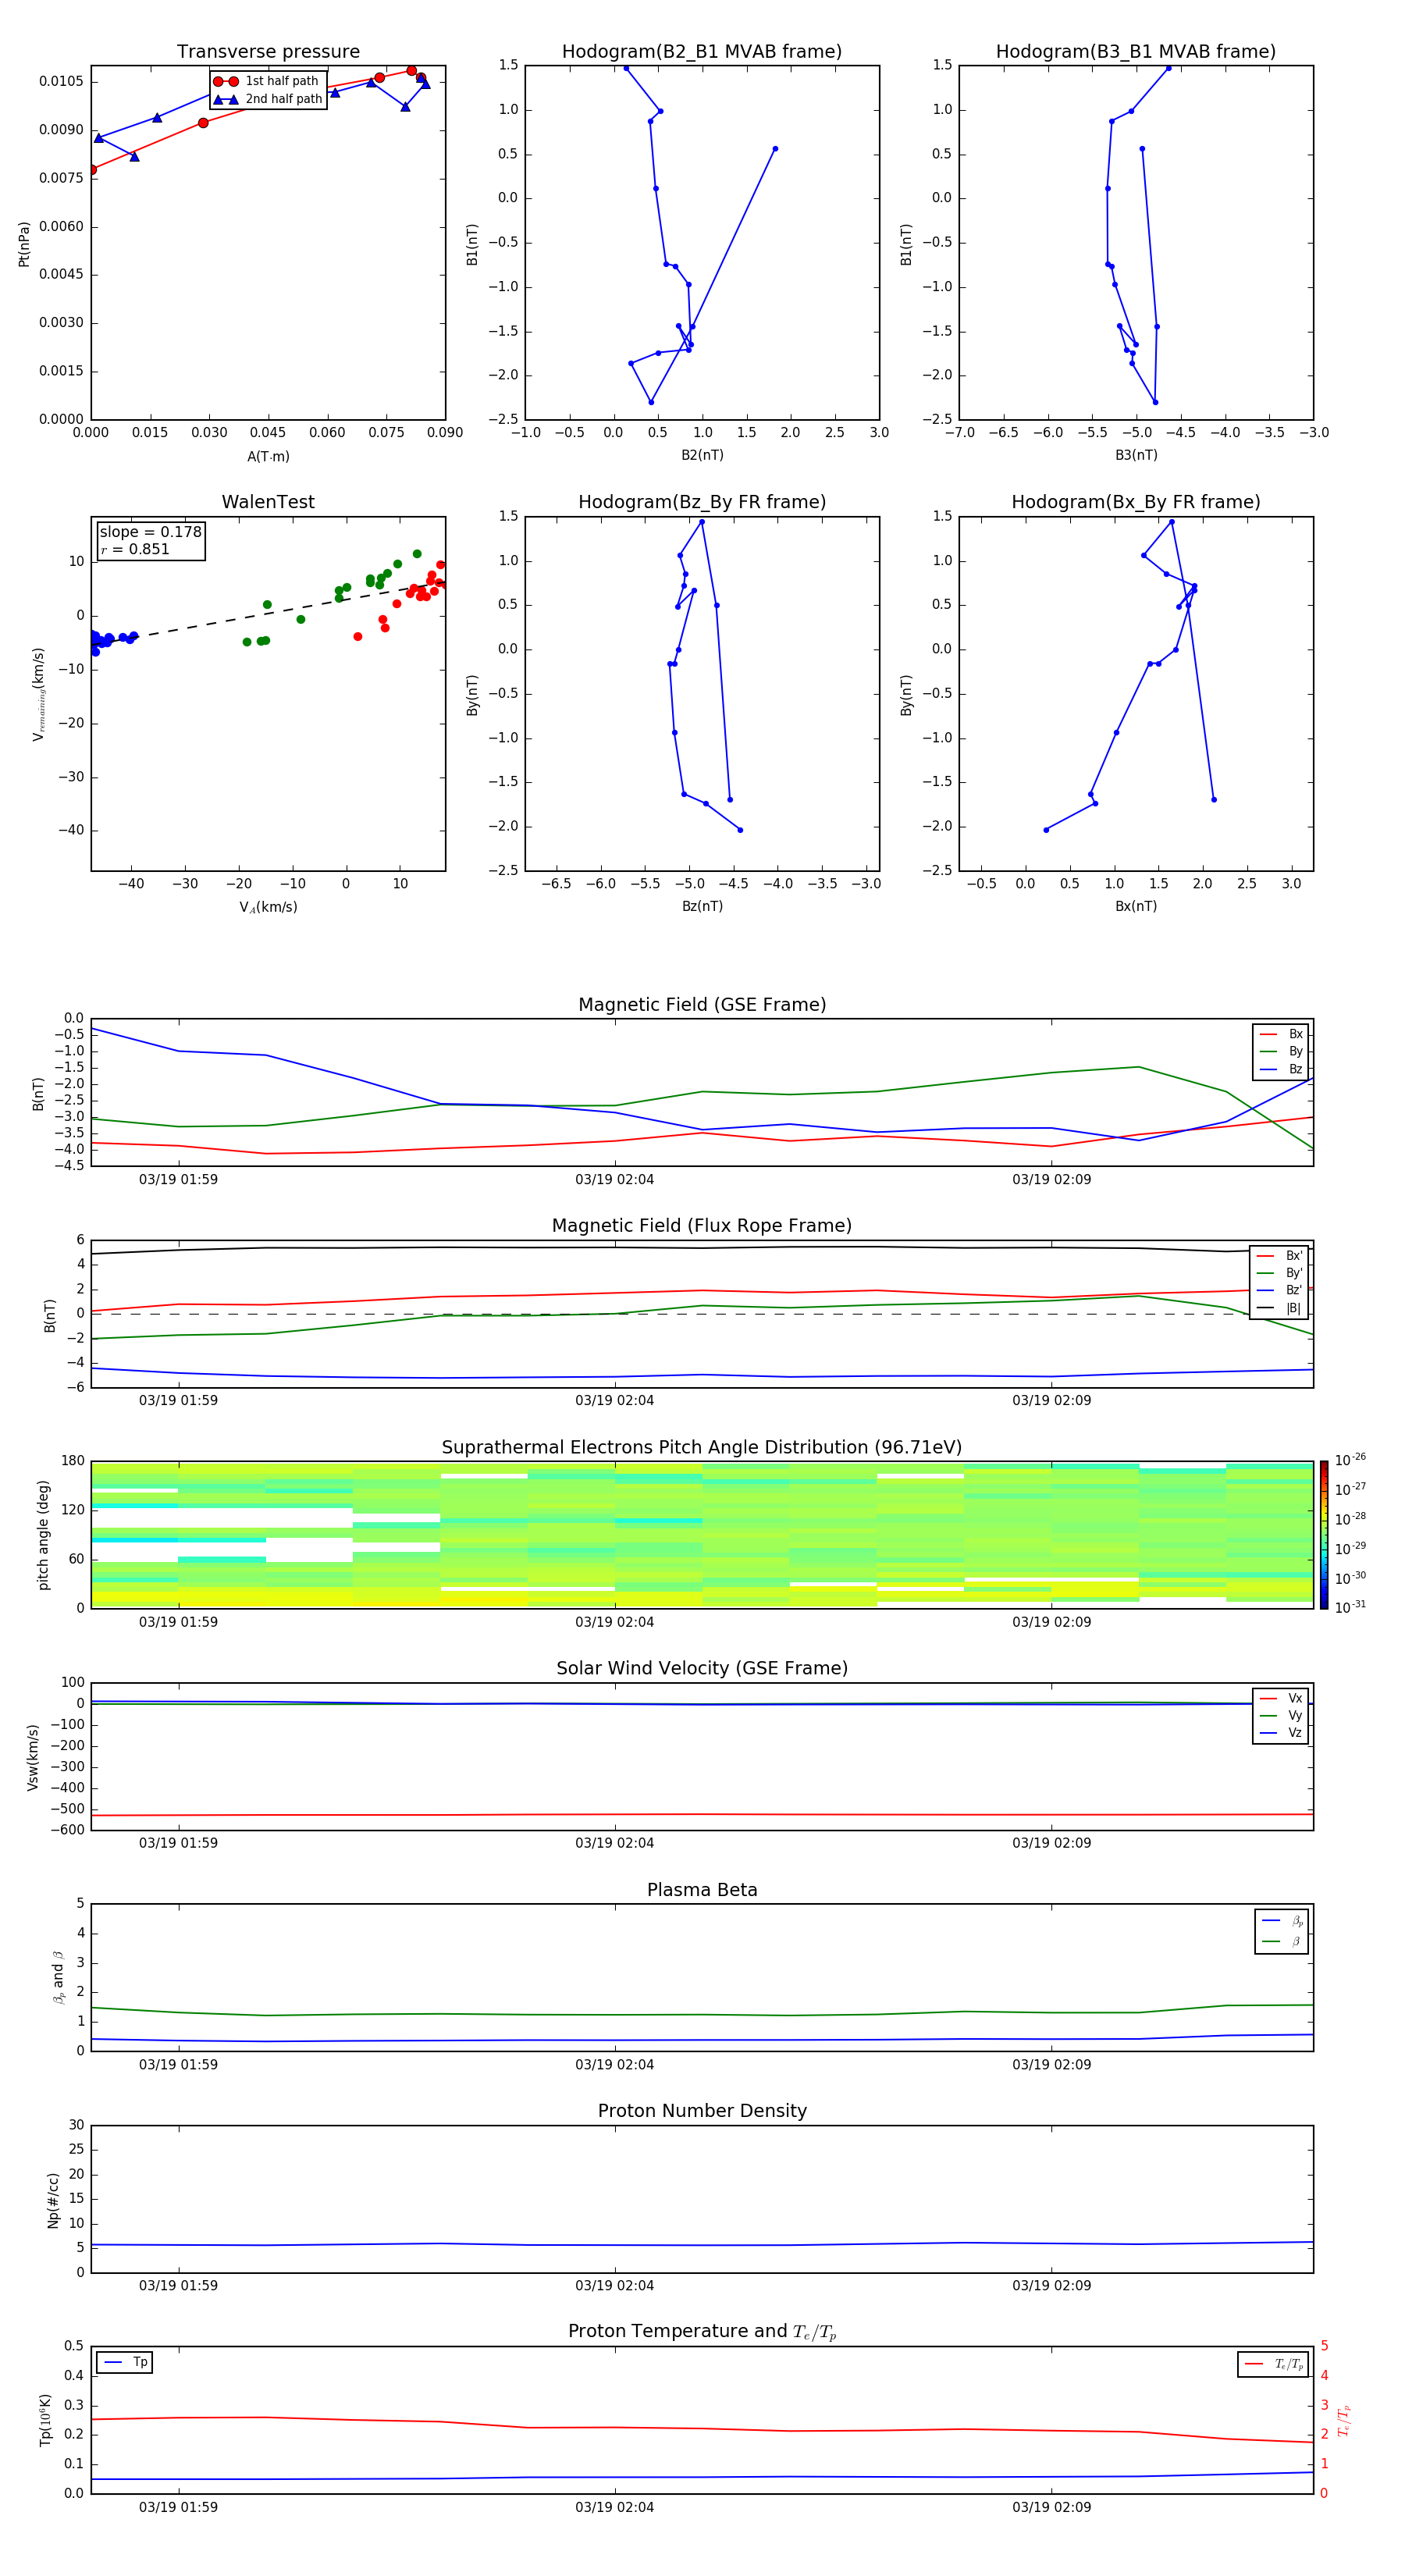This screenshot has width=1405, height=2576.
Task: Click the pitch angle distribution colorbar
Action: pos(1324,1535)
